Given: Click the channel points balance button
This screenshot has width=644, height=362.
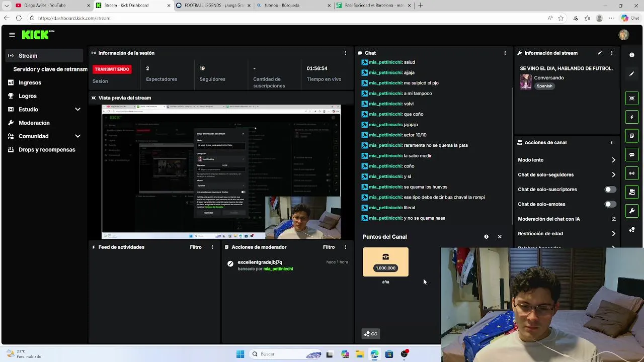Looking at the screenshot, I should point(371,334).
